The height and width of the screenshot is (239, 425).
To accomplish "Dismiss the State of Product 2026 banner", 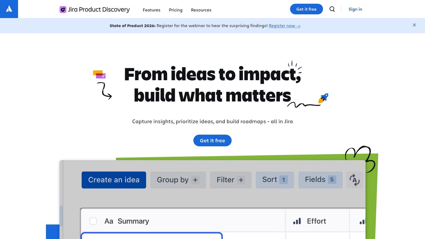I will (414, 25).
